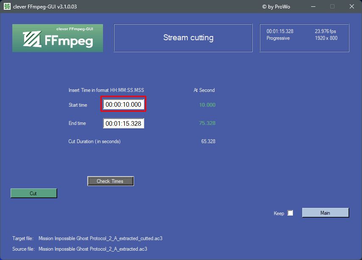Close the clever FFmpeg-GUI window
362x260 pixels.
click(x=351, y=6)
